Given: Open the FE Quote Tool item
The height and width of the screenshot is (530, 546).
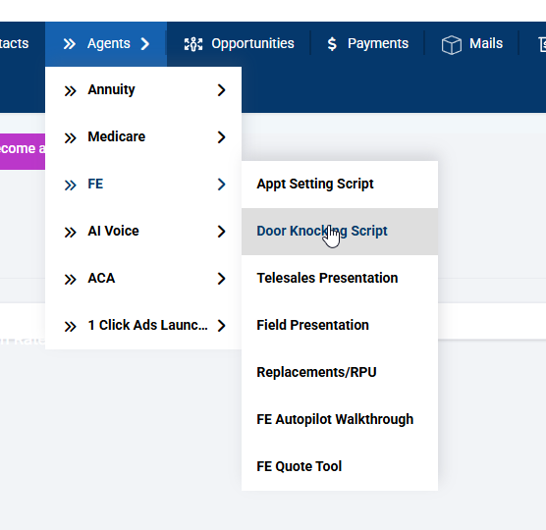Looking at the screenshot, I should pos(340,466).
